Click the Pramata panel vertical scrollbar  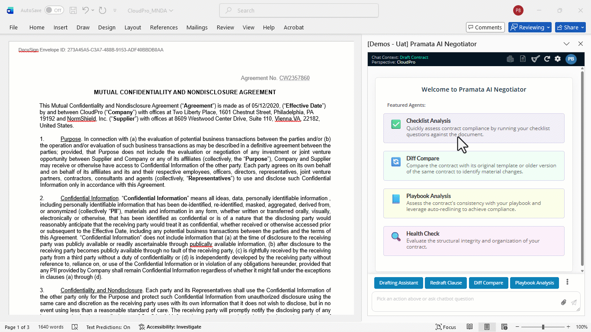[582, 169]
